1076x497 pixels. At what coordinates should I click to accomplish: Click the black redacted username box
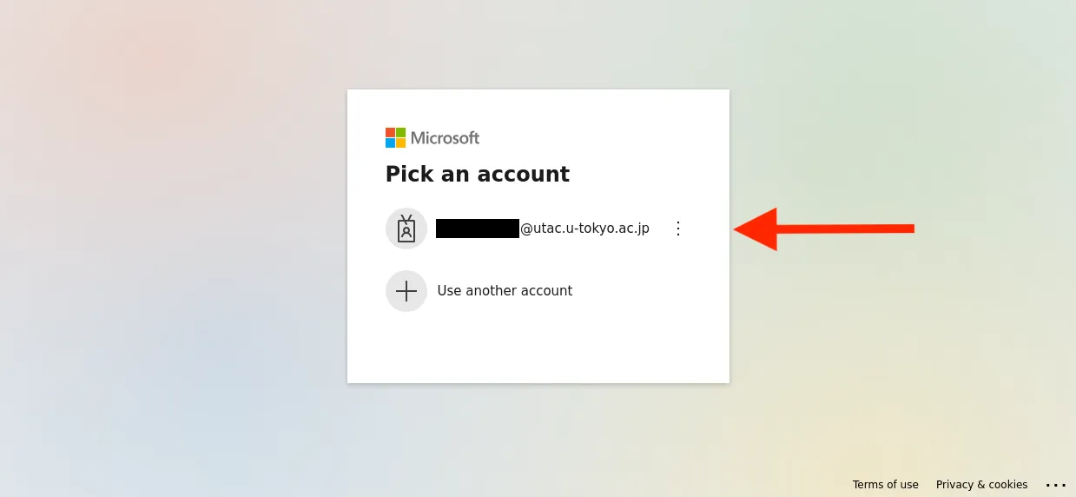477,229
